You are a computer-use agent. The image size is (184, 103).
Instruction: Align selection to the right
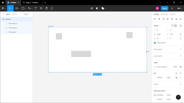tap(164, 19)
